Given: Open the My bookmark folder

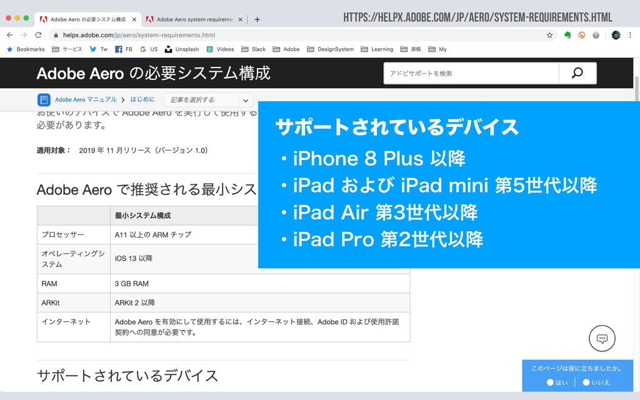Looking at the screenshot, I should click(437, 49).
